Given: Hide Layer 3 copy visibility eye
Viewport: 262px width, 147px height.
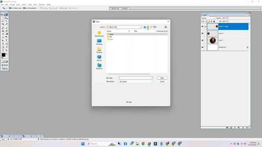Looking at the screenshot, I should (202, 27).
